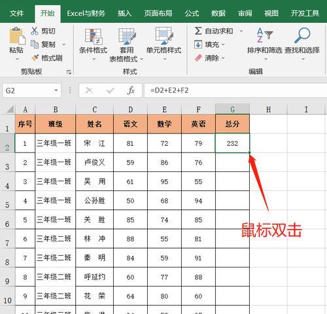Image resolution: width=327 pixels, height=314 pixels.
Task: Click header cell 总分
Action: pyautogui.click(x=232, y=124)
